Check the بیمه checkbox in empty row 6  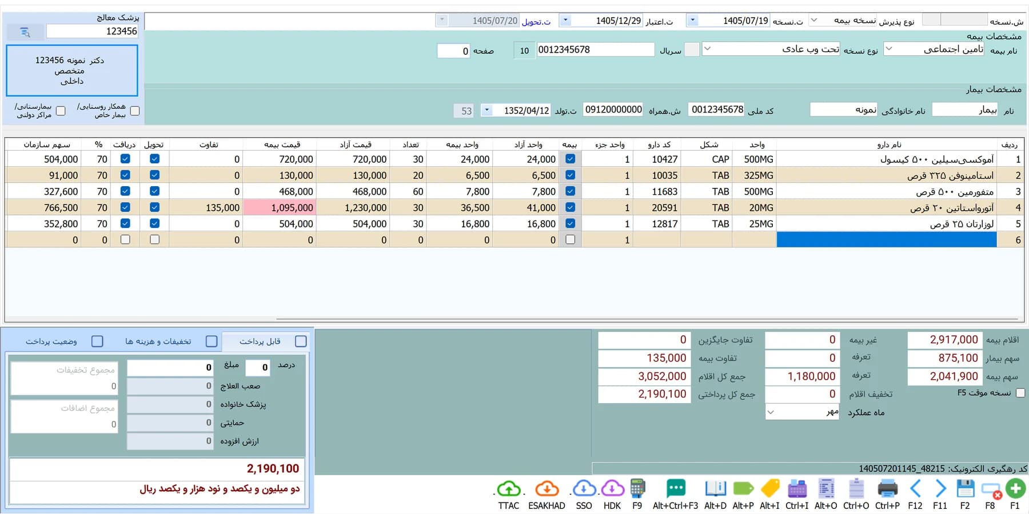pyautogui.click(x=570, y=239)
